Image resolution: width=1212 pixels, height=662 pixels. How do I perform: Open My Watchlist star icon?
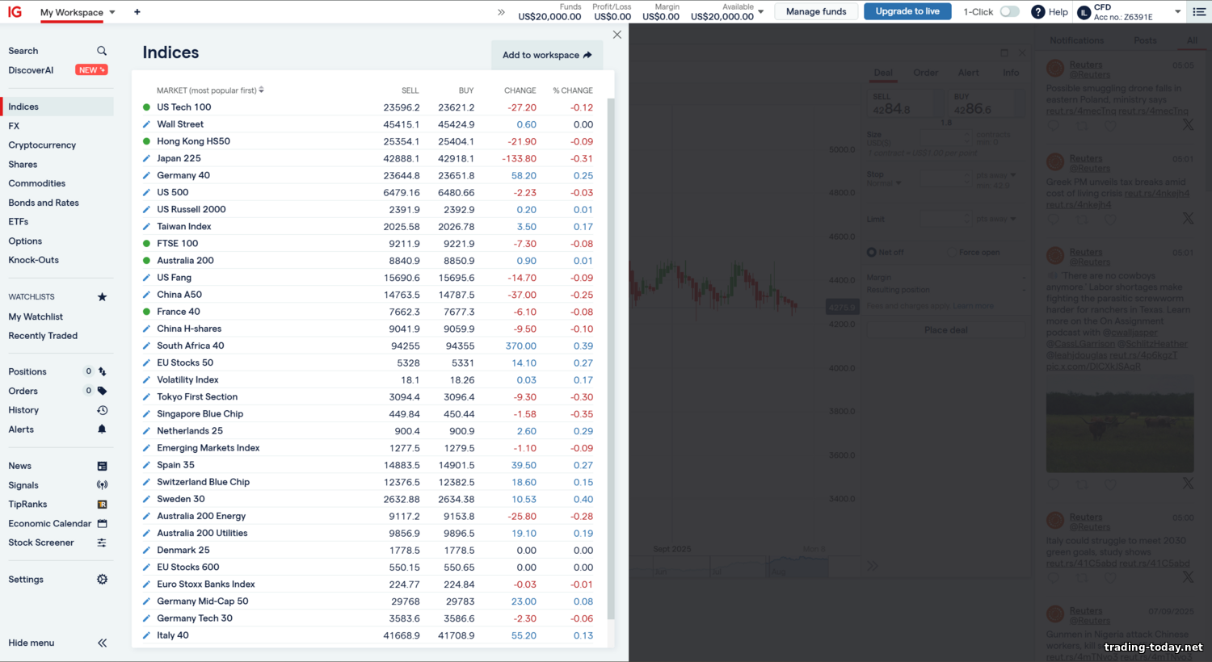(102, 297)
